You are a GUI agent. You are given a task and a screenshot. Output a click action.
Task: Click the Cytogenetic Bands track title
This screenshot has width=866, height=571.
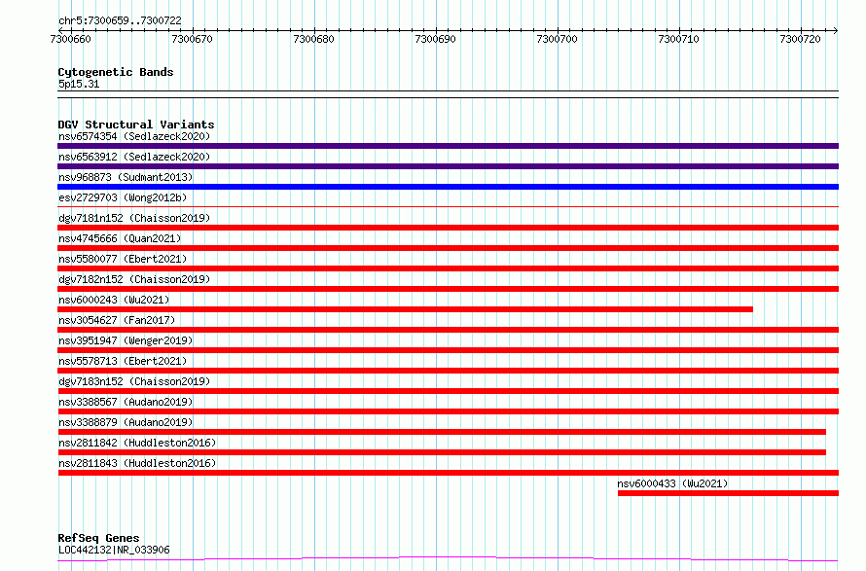[x=116, y=72]
